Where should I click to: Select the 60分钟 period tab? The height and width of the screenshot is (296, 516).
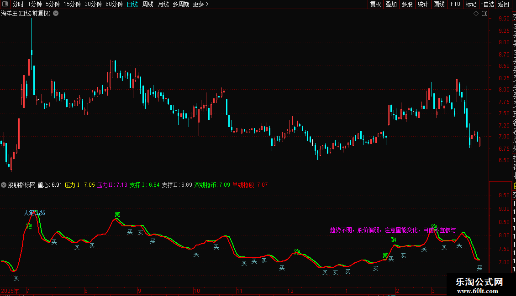114,4
